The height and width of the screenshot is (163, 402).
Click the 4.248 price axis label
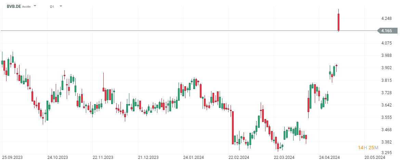pos(386,18)
